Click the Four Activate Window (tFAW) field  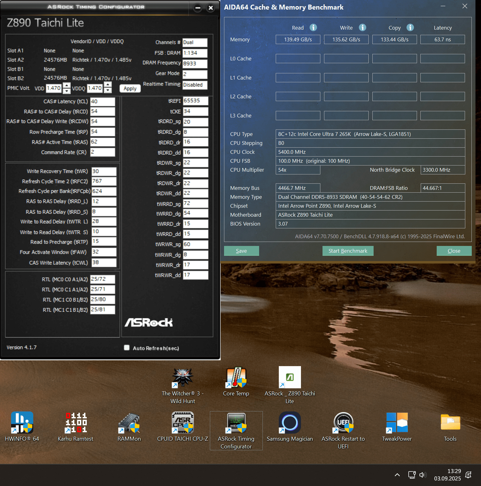(104, 252)
